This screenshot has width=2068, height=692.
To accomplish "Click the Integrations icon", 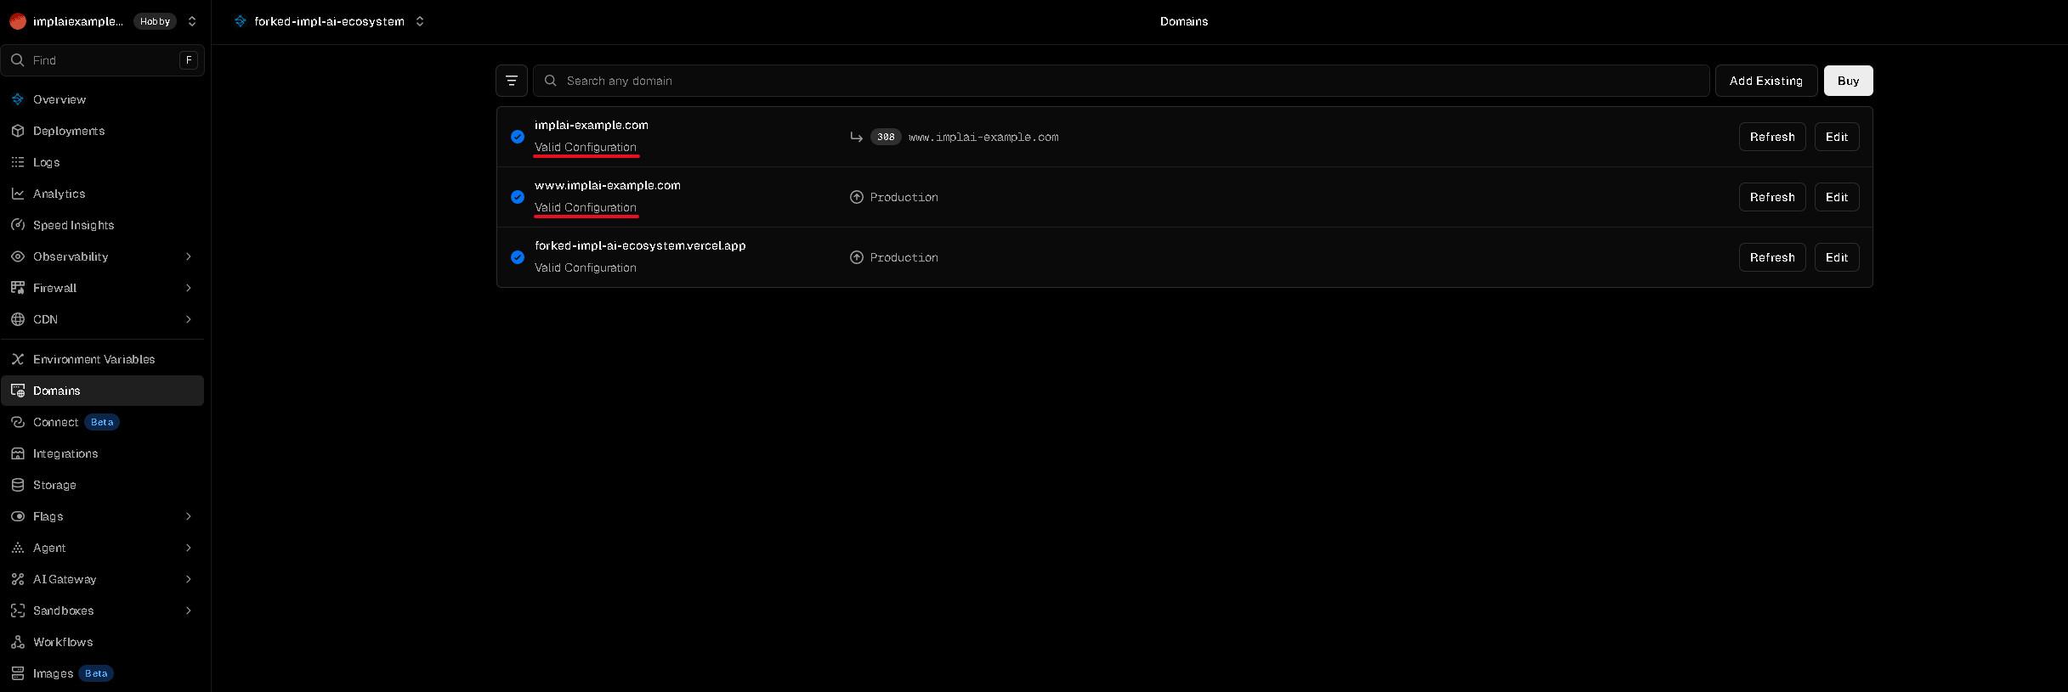I will click(x=18, y=453).
